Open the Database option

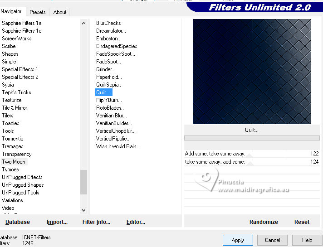click(x=18, y=222)
